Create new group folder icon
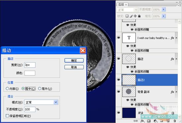The width and height of the screenshot is (182, 123). 161,121
